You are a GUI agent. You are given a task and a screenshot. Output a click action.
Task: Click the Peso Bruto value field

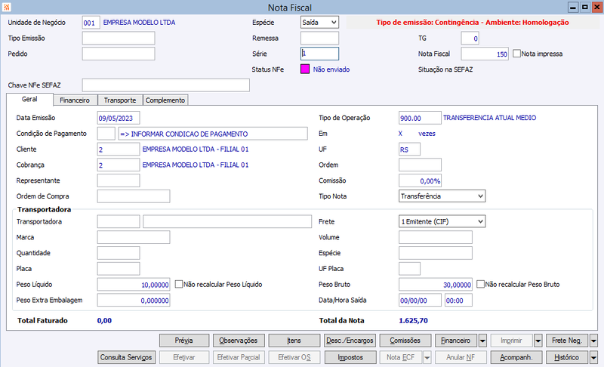click(x=436, y=285)
